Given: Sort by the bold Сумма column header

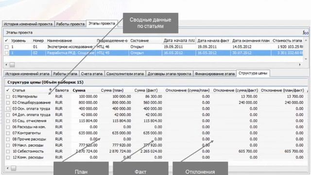Looking at the screenshot, I should [x=79, y=90].
